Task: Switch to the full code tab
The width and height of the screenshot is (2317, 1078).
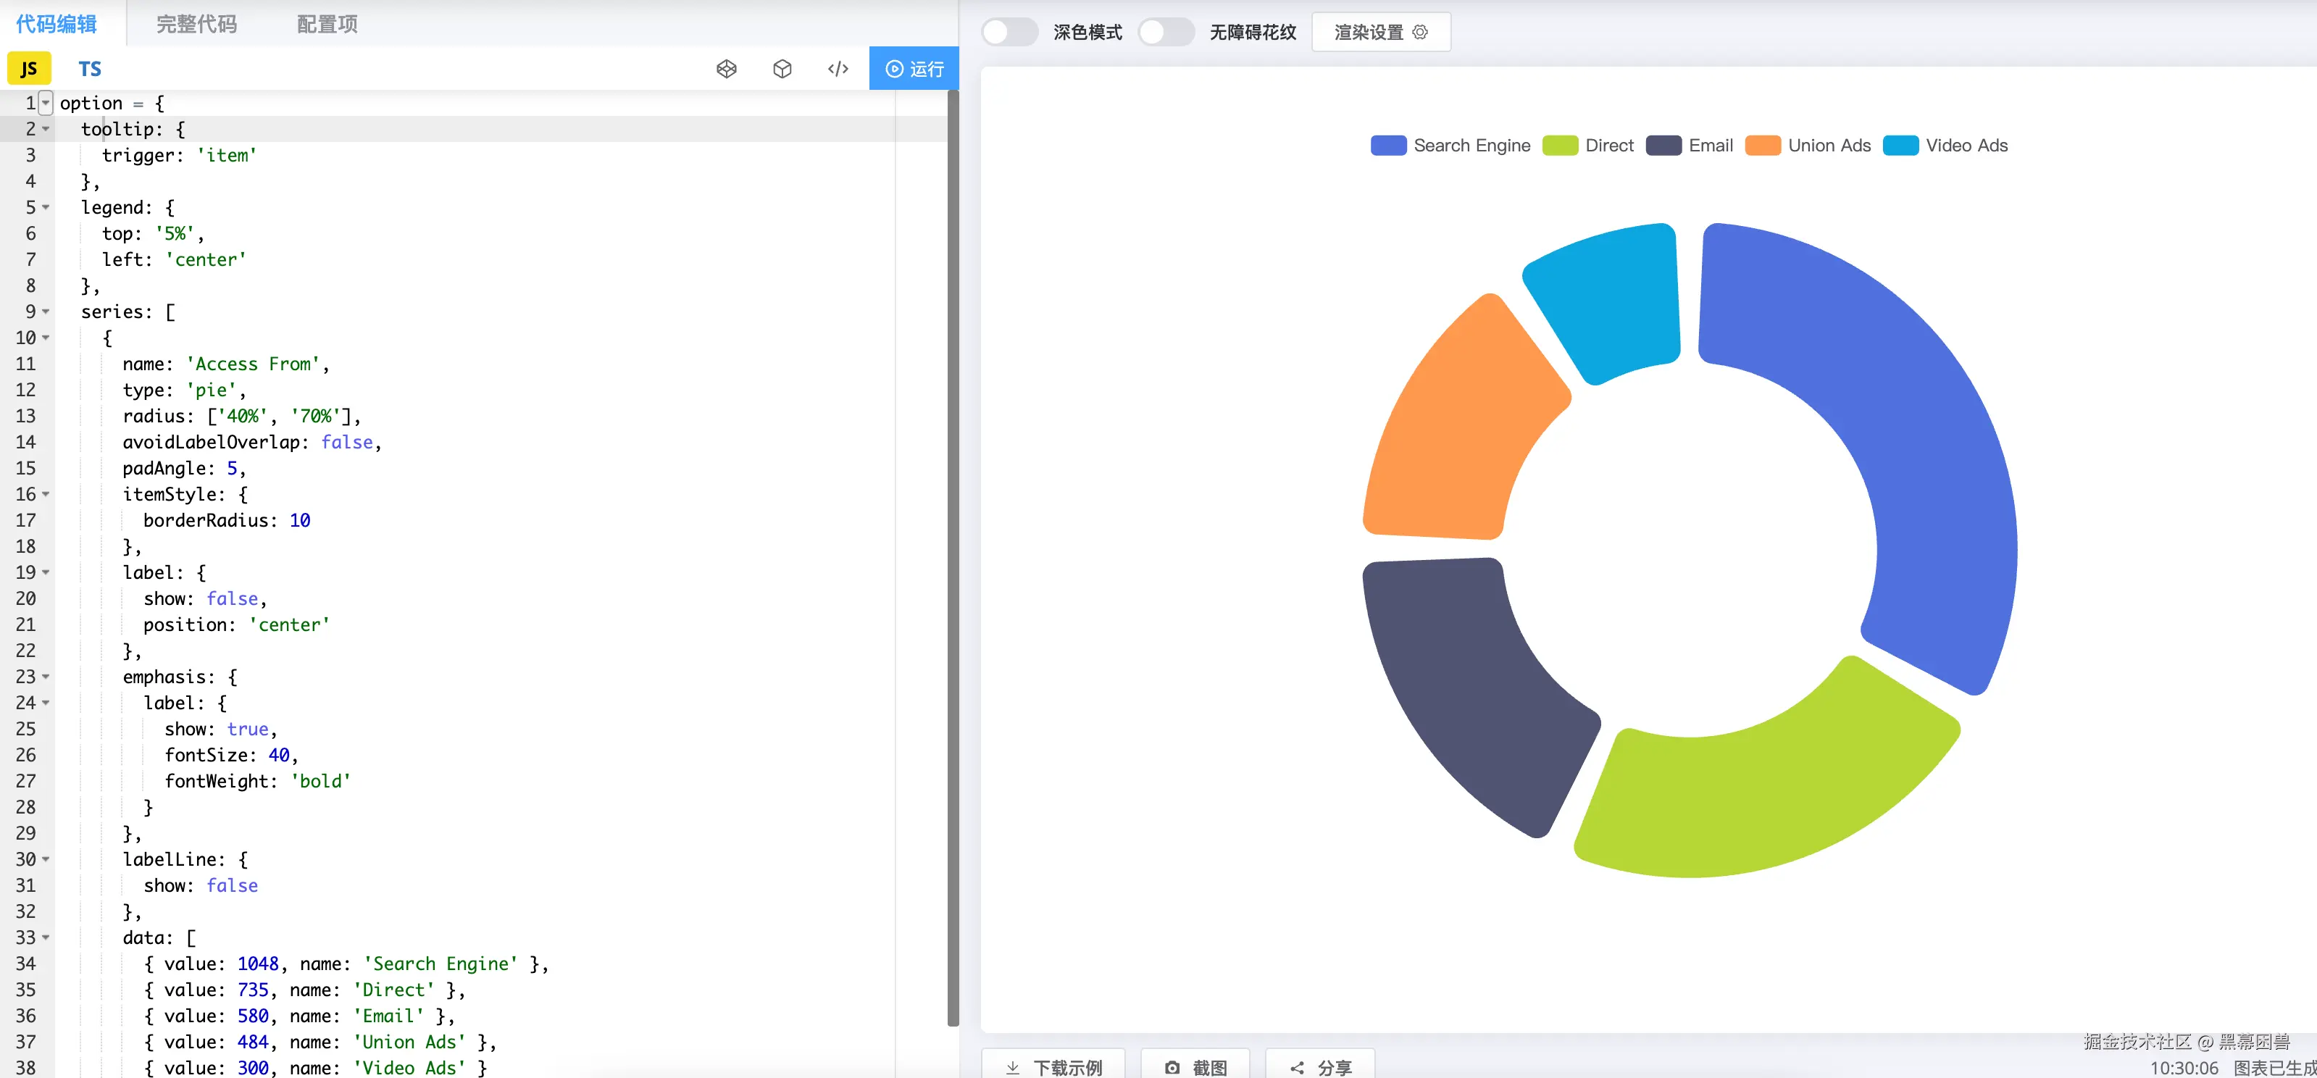Action: click(x=196, y=25)
